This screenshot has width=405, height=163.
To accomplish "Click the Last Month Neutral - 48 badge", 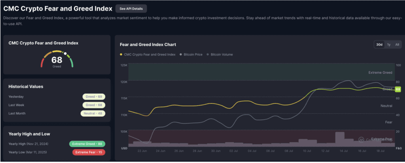I will pos(93,113).
